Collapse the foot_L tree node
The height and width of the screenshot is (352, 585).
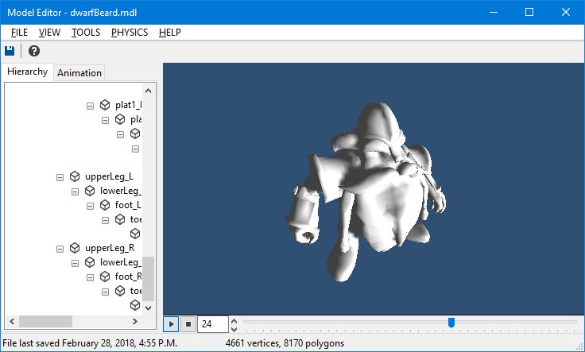90,205
